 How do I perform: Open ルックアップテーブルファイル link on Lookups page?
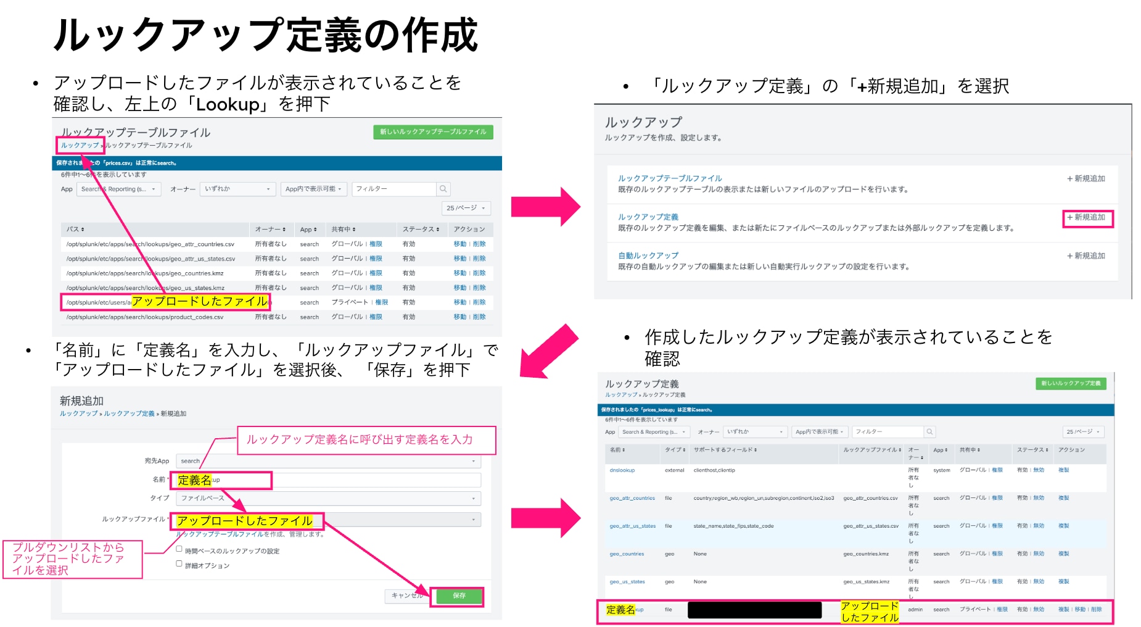[670, 178]
